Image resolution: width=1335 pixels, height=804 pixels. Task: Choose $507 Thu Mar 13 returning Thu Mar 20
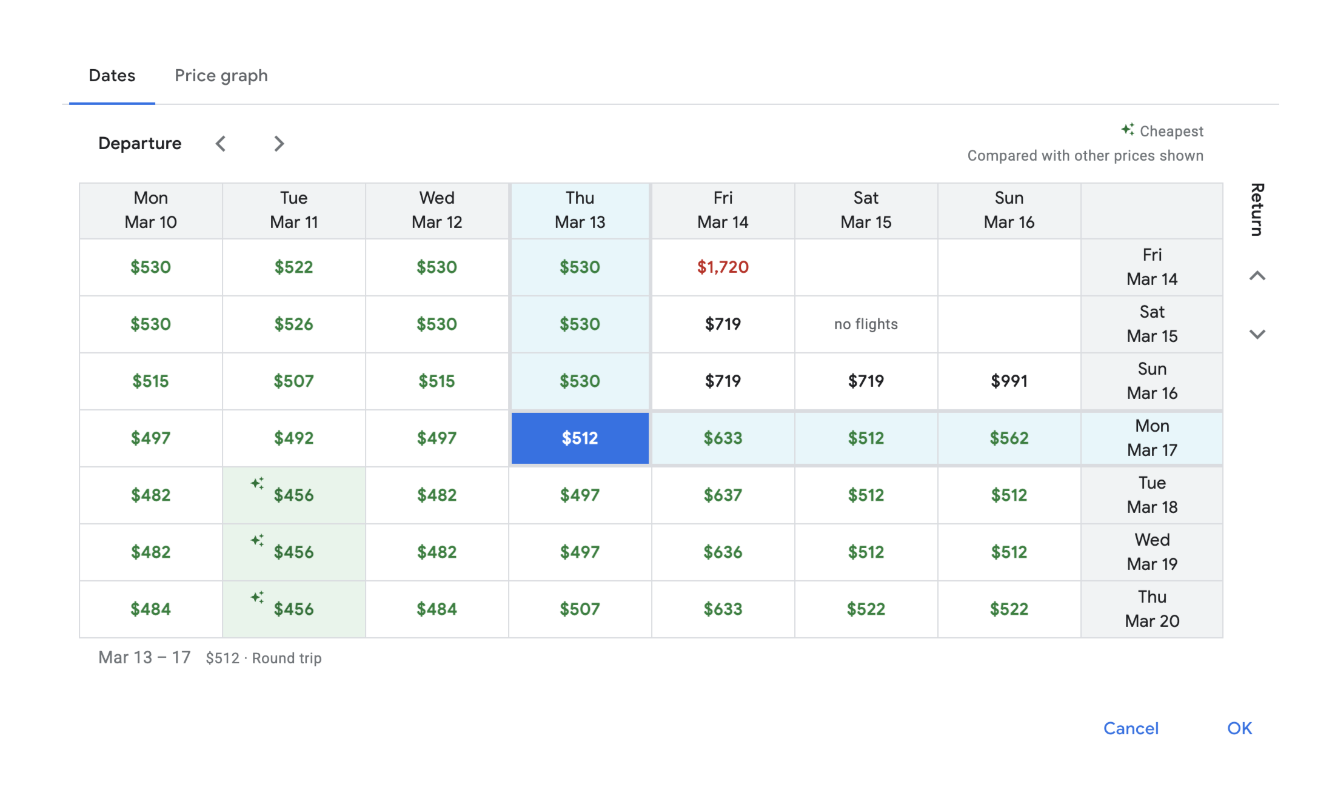coord(580,609)
